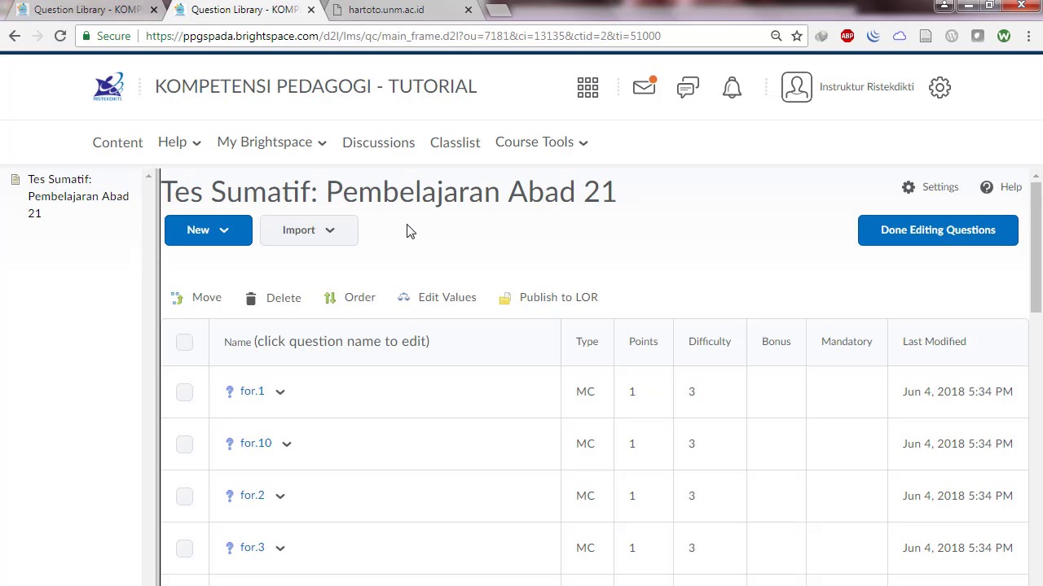
Task: Click the question icon beside for.1
Action: pos(230,392)
